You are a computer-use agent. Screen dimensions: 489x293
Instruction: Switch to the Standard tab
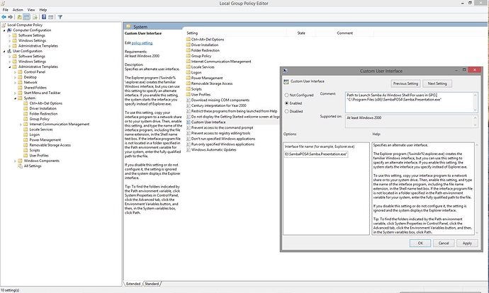[x=152, y=284]
